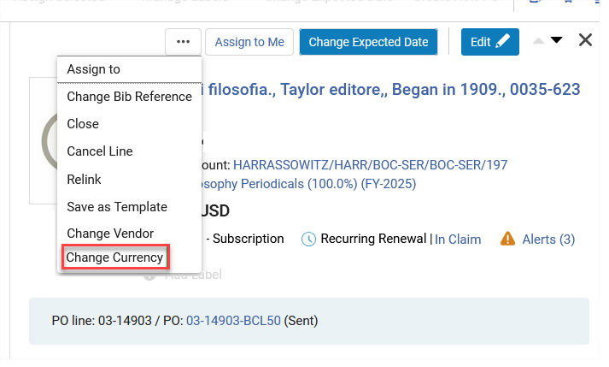Select Close in the actions menu
This screenshot has width=609, height=367.
point(83,124)
